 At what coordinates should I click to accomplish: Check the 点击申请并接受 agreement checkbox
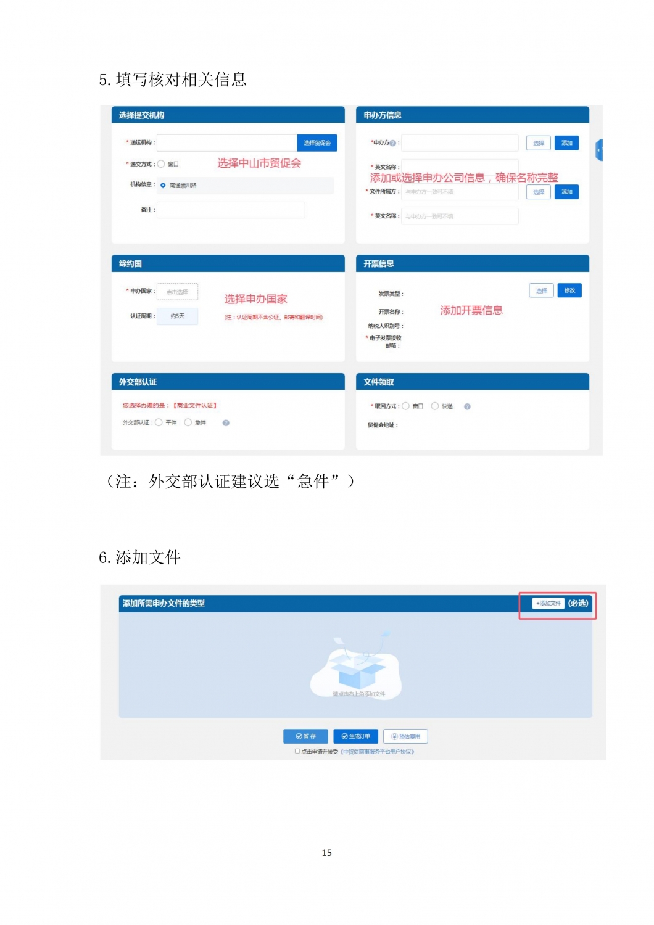(297, 751)
